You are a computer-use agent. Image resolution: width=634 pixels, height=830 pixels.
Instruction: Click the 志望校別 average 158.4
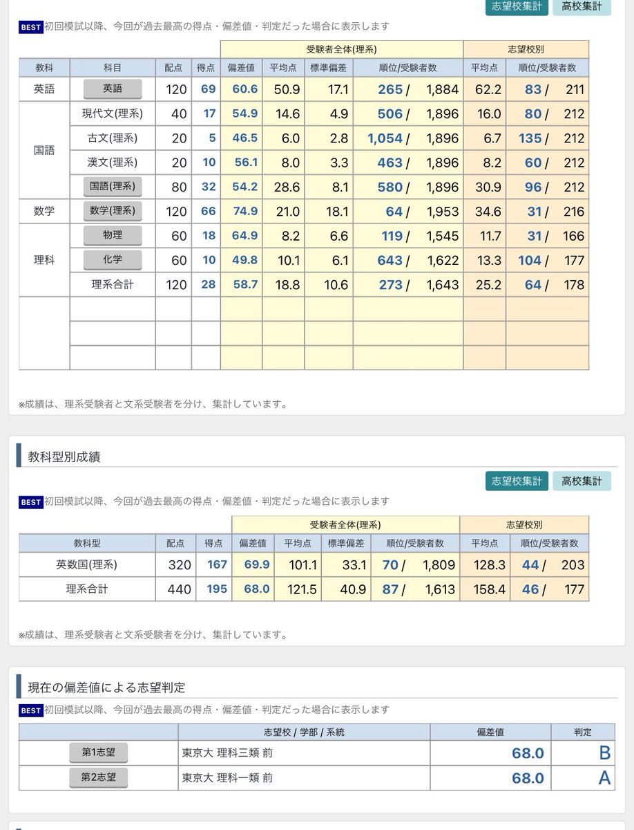[490, 589]
